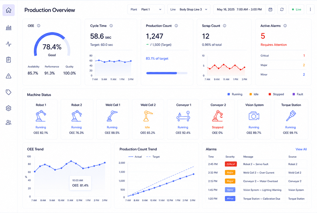Click 'Weld Cell 2 – Over Current' message
Viewport: 317px width, 213px height.
point(259,172)
